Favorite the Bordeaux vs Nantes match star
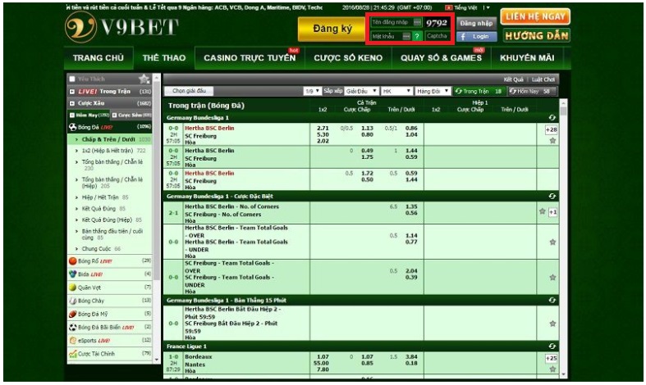 click(x=552, y=369)
